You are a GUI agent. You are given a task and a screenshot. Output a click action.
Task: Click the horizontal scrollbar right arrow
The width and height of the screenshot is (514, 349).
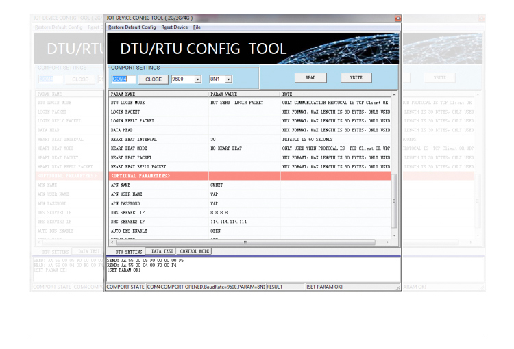(x=387, y=242)
